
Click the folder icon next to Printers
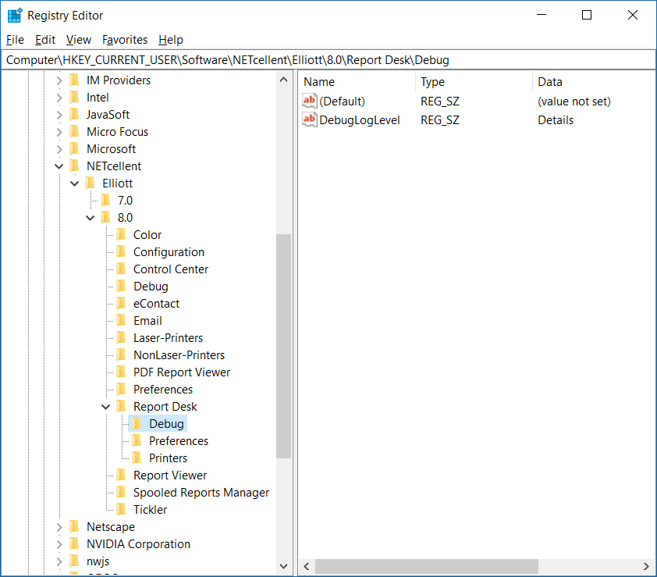click(137, 458)
